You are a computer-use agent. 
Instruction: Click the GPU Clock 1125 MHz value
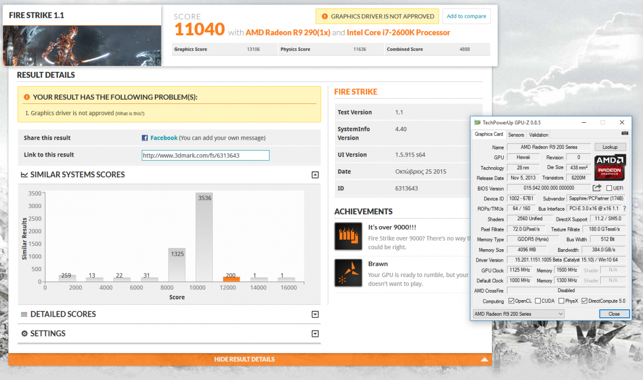click(x=520, y=270)
